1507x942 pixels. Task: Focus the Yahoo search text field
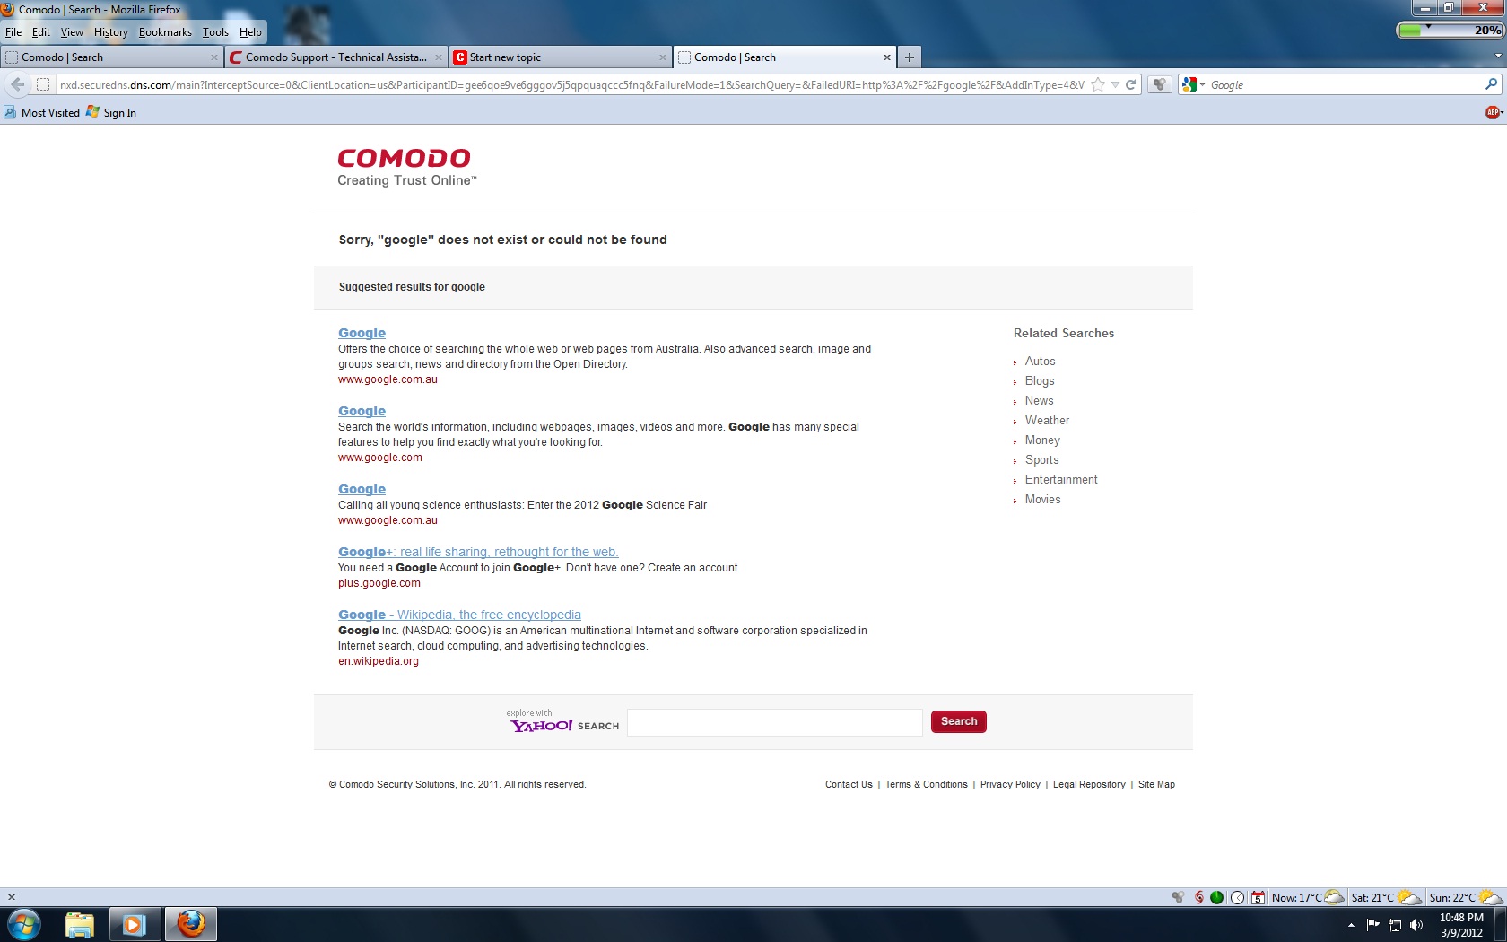tap(775, 722)
